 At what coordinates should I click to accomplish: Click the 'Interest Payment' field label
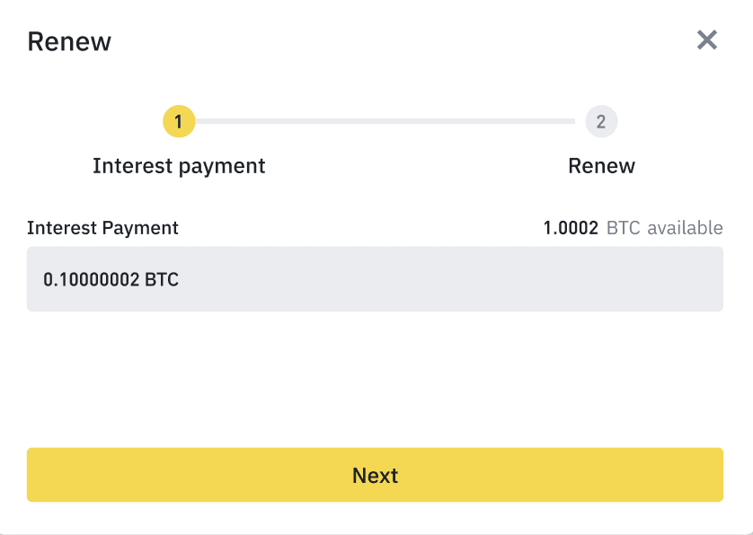coord(102,228)
